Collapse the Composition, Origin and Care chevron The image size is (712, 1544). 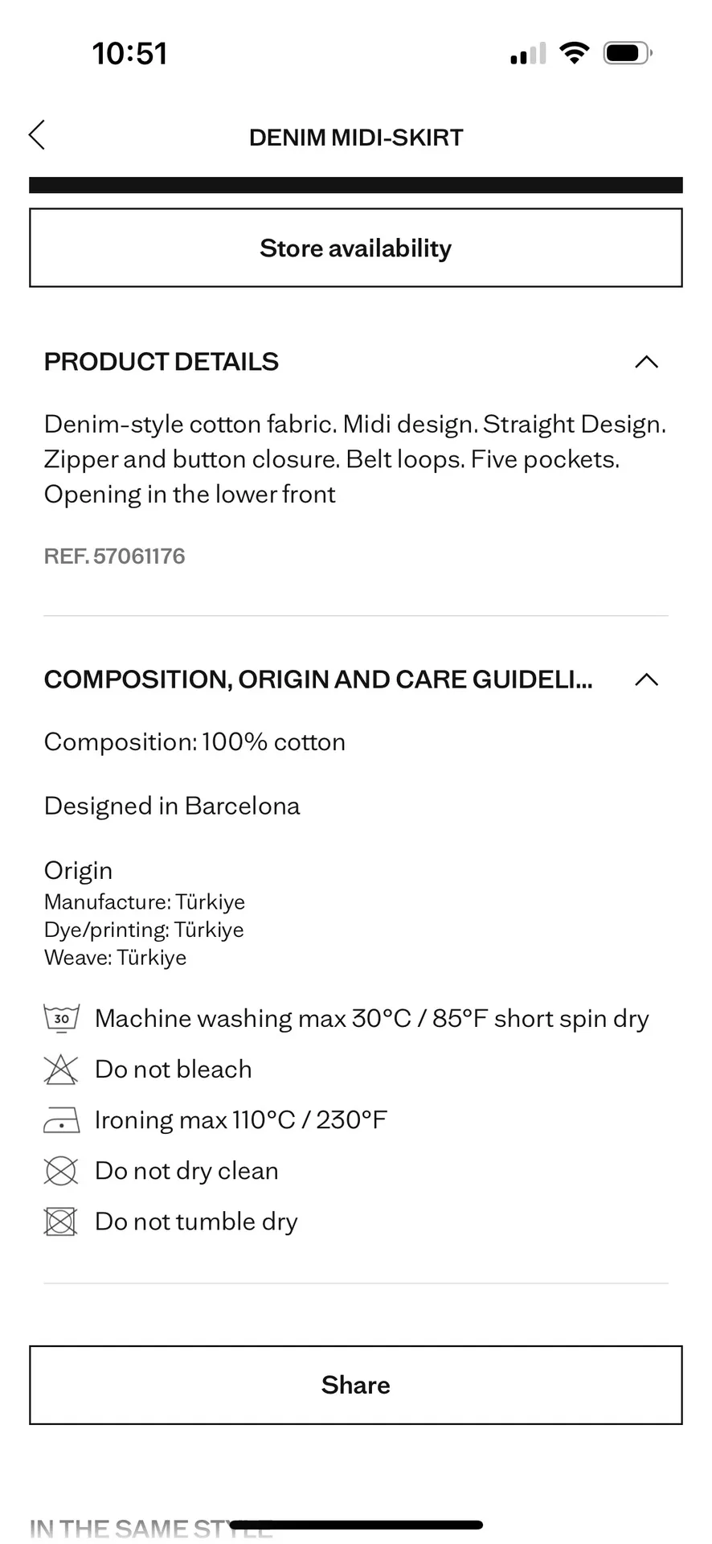pos(646,680)
